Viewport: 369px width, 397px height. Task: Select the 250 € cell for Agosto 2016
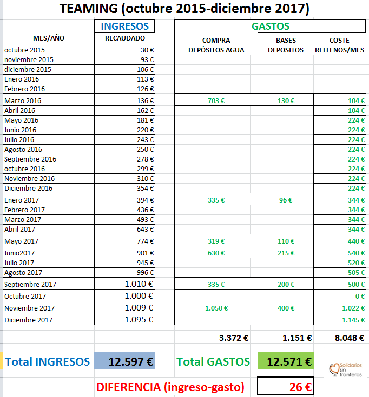(124, 150)
